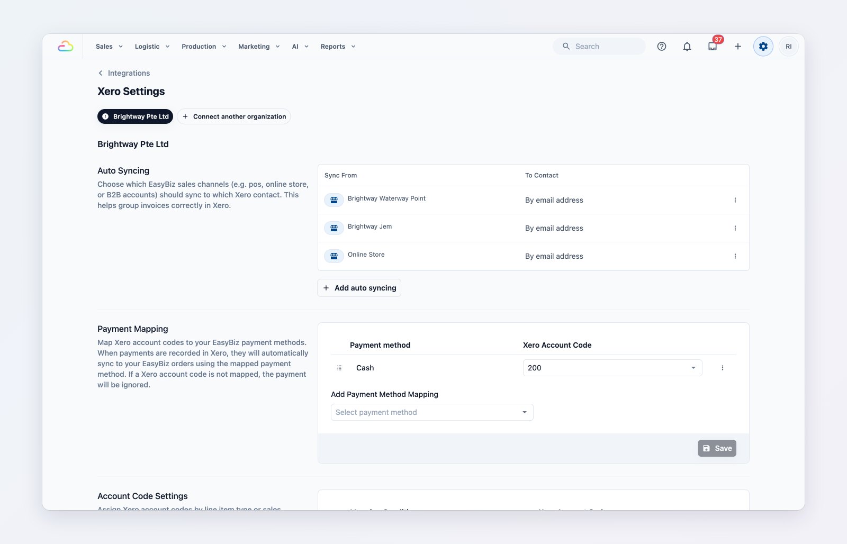Click Connect another organization button
Screen dimensions: 847x544
tap(233, 116)
